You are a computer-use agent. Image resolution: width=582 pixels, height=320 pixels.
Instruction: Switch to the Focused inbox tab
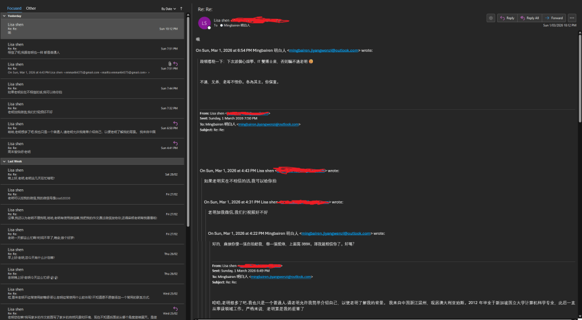pyautogui.click(x=14, y=9)
